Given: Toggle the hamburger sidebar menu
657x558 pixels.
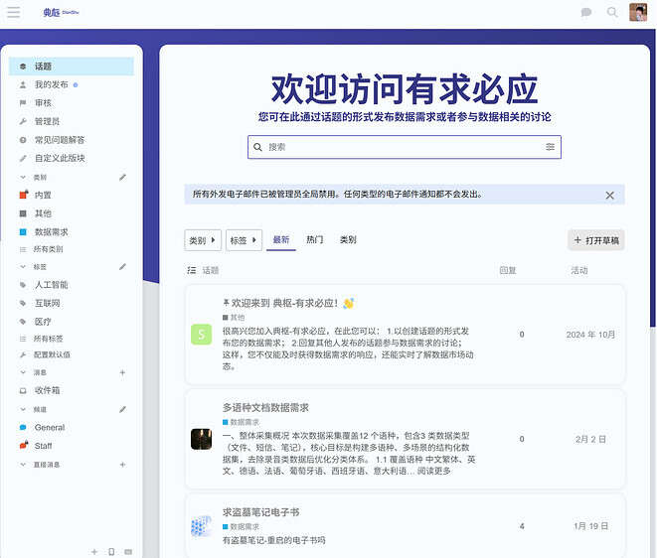Looking at the screenshot, I should click(x=13, y=13).
